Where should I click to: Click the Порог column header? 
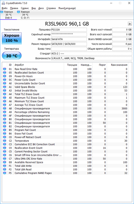[99, 65]
